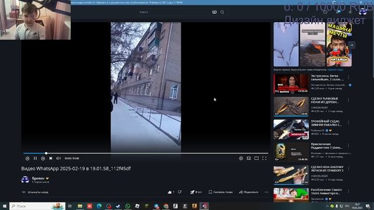Open options menu for 'Экстрасенсы. Битва сильнейших'
This screenshot has height=210, width=374.
348,77
